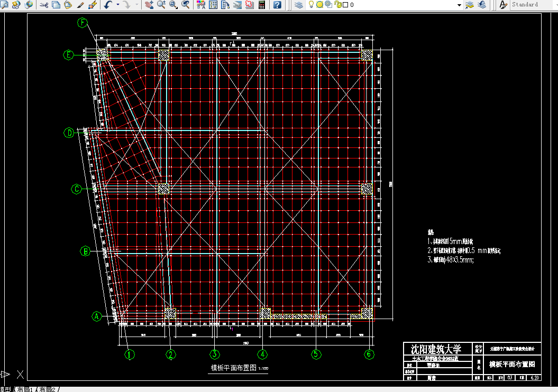This screenshot has height=392, width=558.
Task: Open Help via the question mark icon
Action: tap(277, 5)
